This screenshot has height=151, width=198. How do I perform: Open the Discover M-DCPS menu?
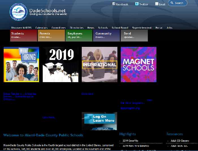tap(21, 28)
